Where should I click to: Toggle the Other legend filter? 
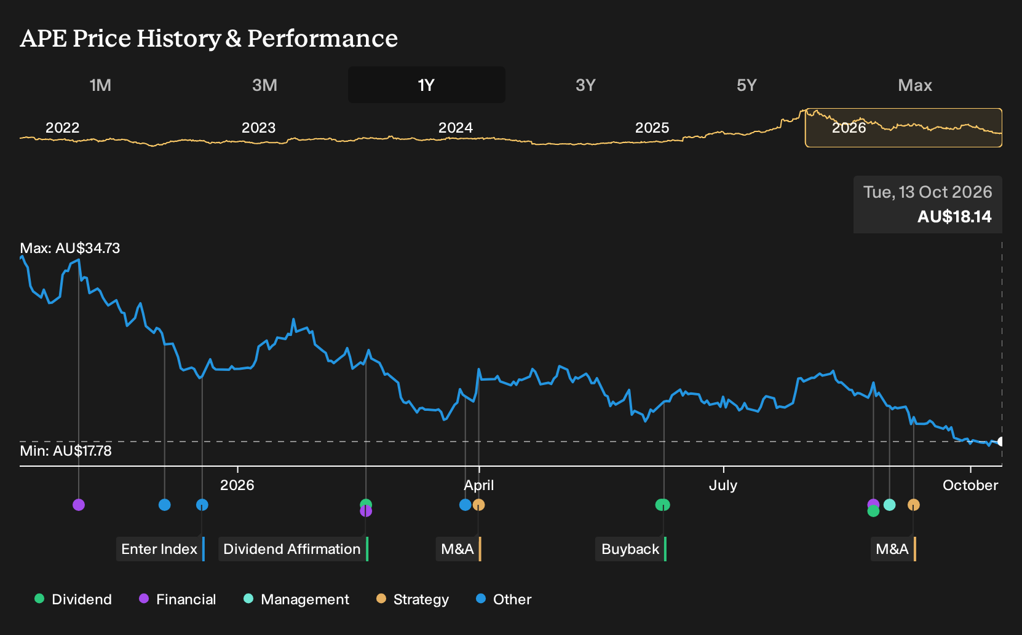tap(504, 599)
